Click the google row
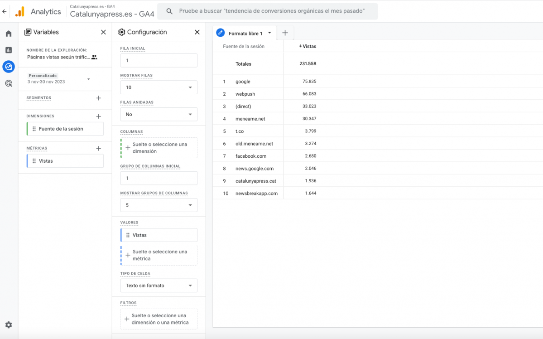This screenshot has height=339, width=543. tap(377, 82)
